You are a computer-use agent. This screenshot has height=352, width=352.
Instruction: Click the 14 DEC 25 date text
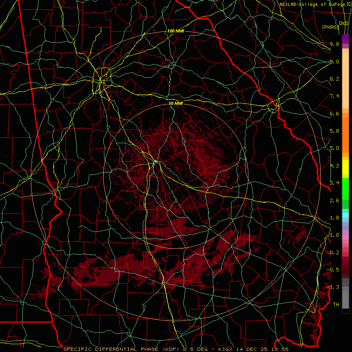pos(251,349)
